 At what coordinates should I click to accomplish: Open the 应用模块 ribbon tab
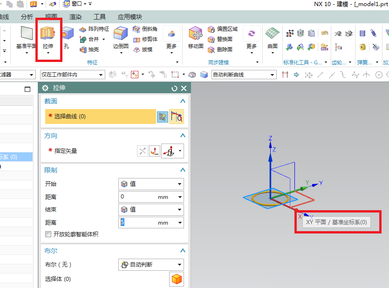[129, 16]
